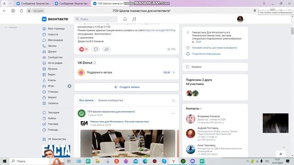The width and height of the screenshot is (294, 165).
Task: Open Discord from the taskbar
Action: (x=192, y=161)
